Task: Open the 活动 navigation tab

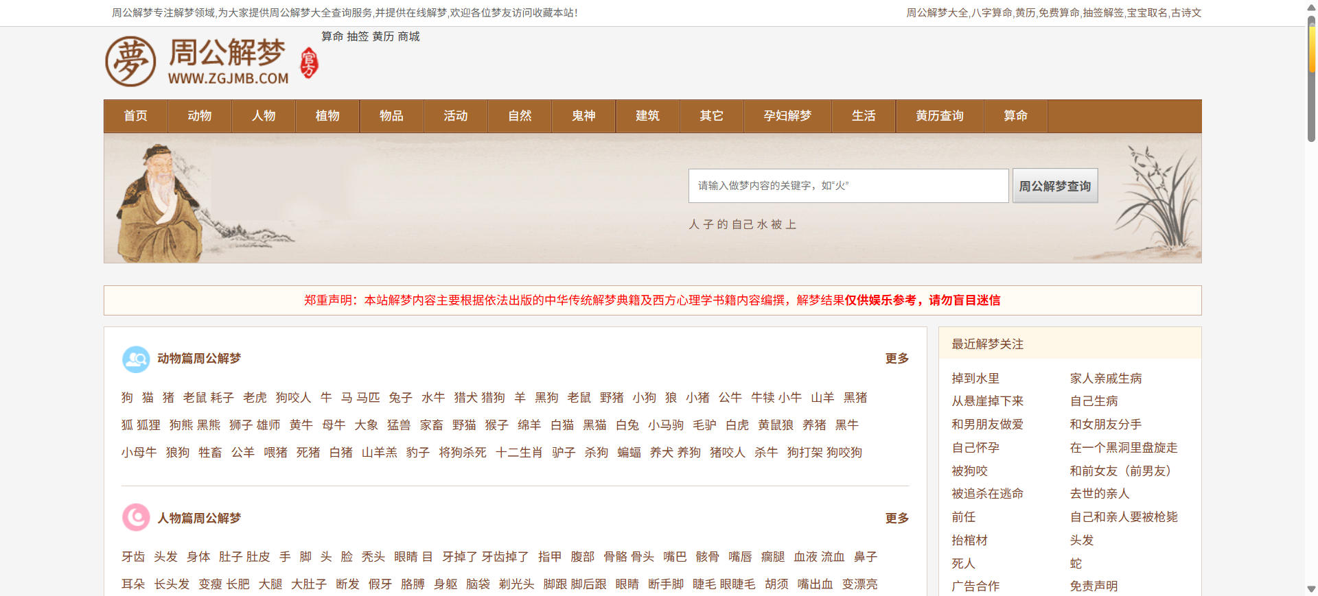Action: [456, 116]
